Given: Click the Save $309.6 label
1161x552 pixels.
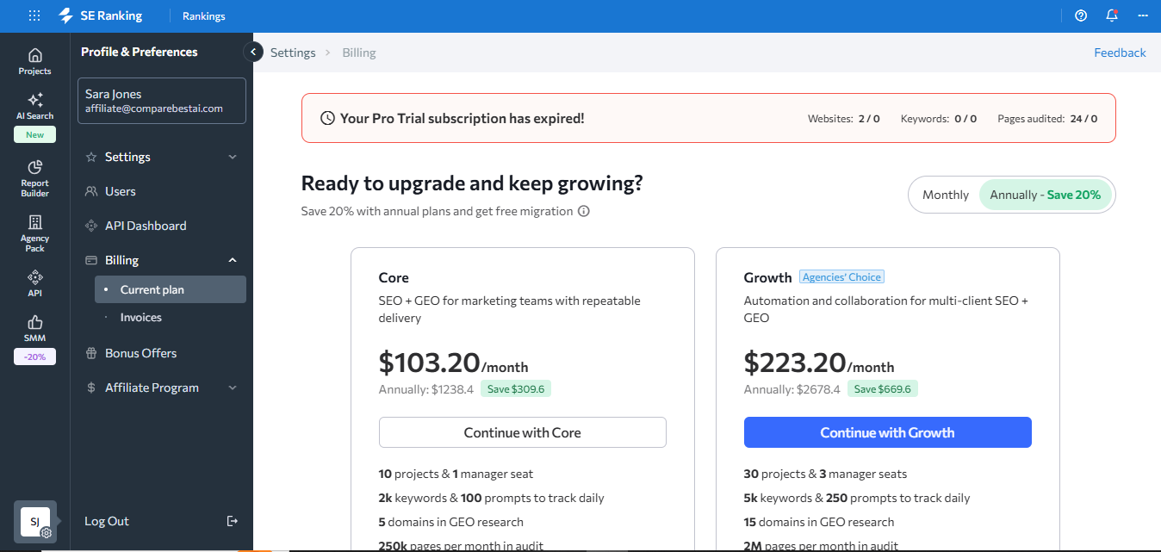Looking at the screenshot, I should [x=516, y=389].
